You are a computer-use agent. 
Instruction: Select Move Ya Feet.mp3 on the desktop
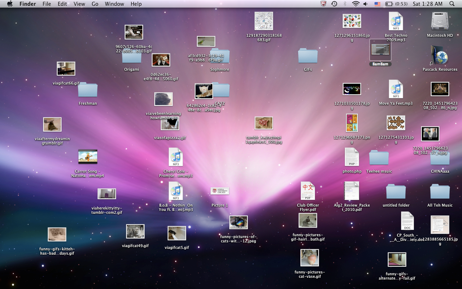pos(396,90)
